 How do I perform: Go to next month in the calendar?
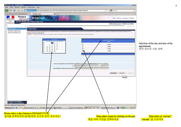coord(64,39)
